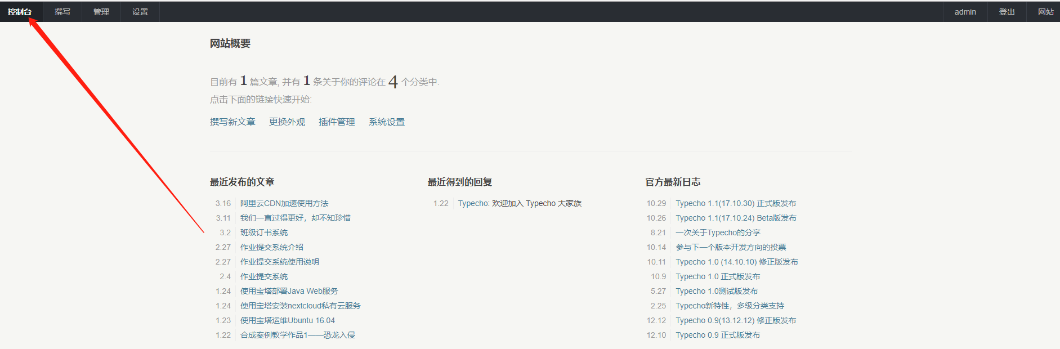The image size is (1060, 349).
Task: Open the 插件管理 quick link
Action: click(337, 122)
